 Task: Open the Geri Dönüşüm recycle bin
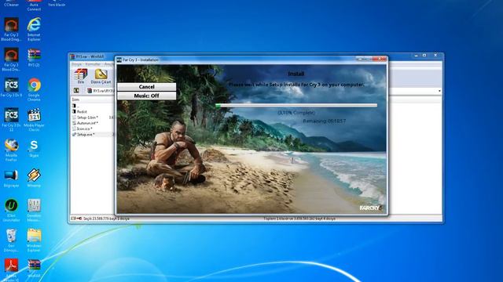(11, 240)
